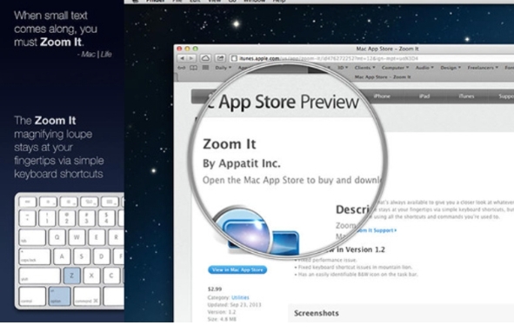Click the 'App Store Preview' heading
The height and width of the screenshot is (332, 514).
[289, 102]
